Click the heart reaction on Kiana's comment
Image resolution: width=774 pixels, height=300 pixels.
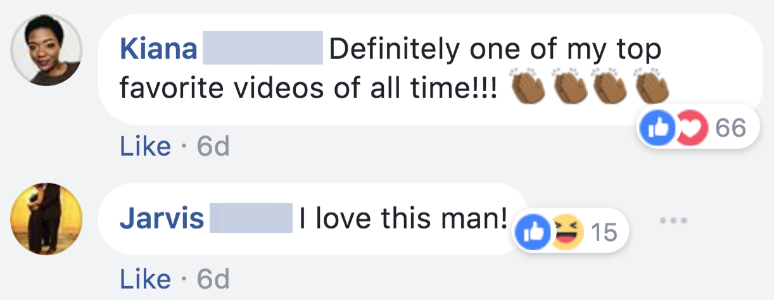click(x=683, y=129)
